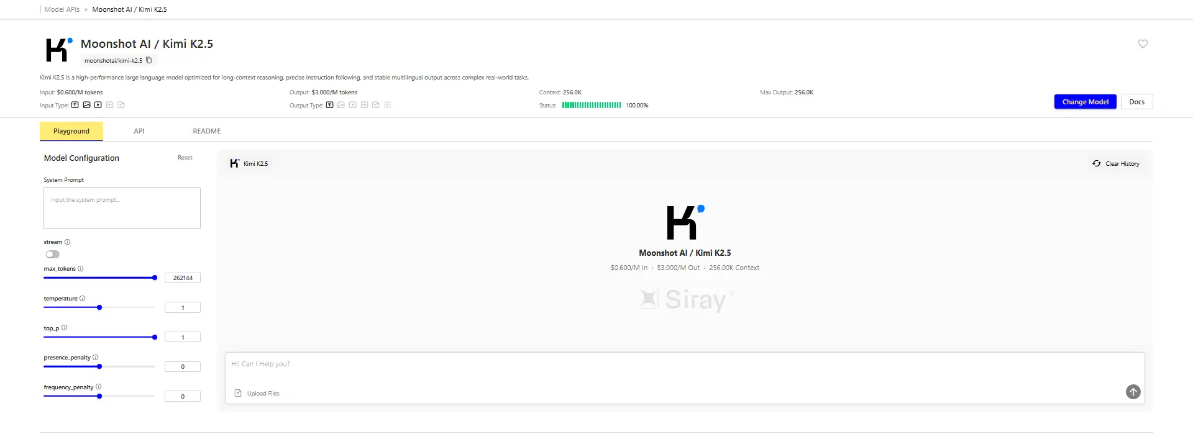Click the document Input Type icon
The width and height of the screenshot is (1193, 434).
pos(121,105)
